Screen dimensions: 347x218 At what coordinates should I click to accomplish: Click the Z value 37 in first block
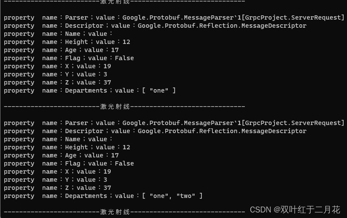pyautogui.click(x=107, y=82)
